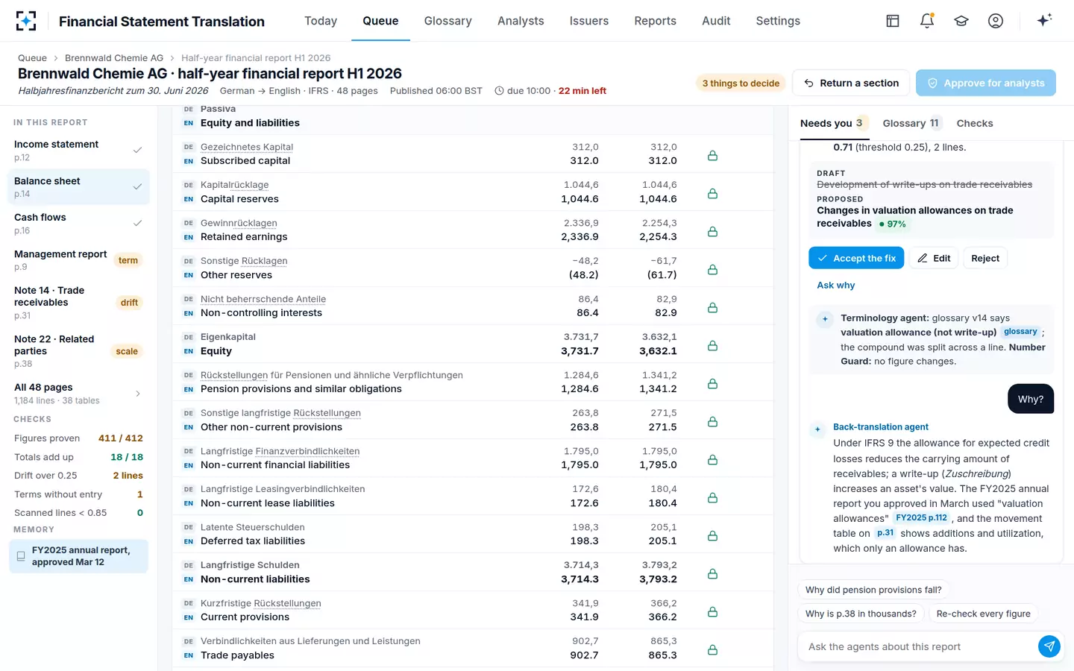
Task: Edit the proposed translation
Action: 934,258
